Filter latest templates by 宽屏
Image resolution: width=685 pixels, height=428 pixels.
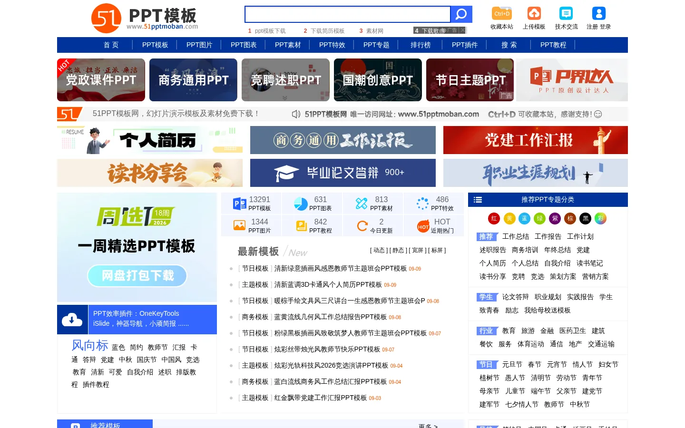418,250
